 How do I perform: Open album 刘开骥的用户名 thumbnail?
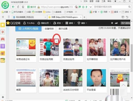[120, 47]
